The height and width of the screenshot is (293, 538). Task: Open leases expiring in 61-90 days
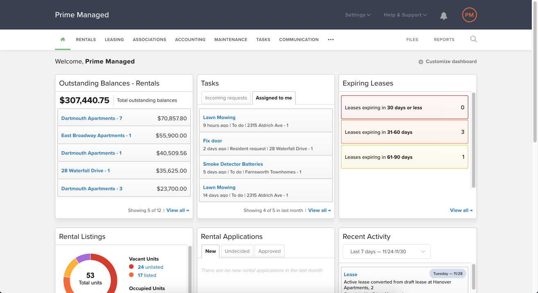(405, 157)
